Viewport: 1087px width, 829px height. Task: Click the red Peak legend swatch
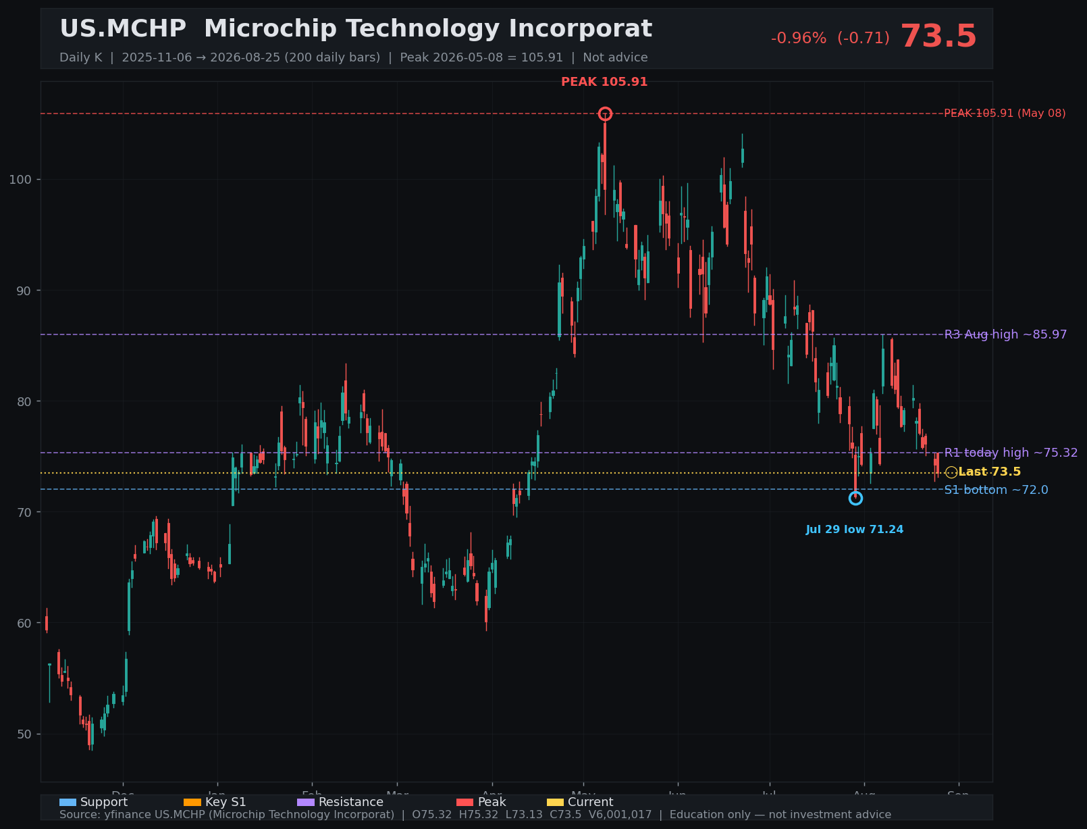click(465, 802)
